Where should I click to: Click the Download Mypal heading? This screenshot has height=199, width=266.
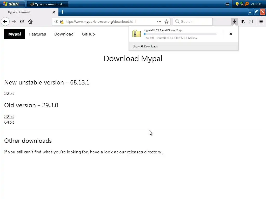coord(133,59)
